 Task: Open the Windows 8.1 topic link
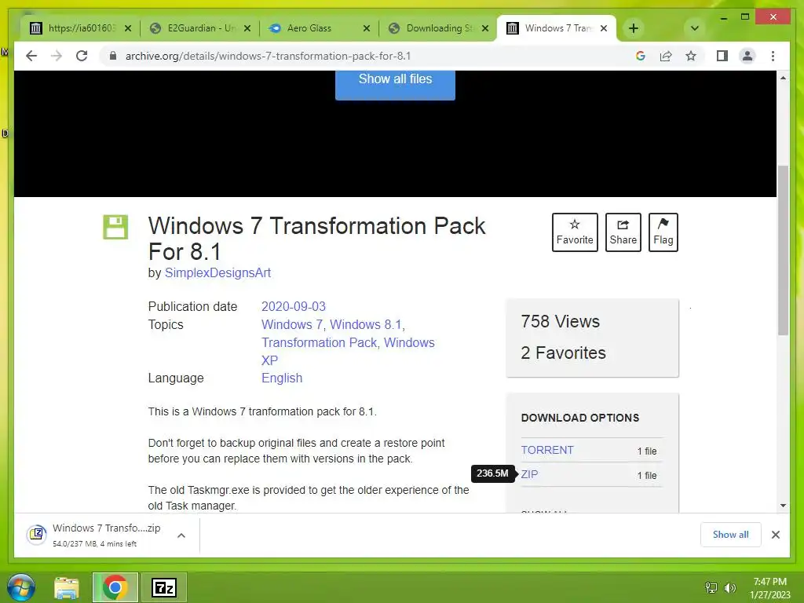click(x=366, y=324)
